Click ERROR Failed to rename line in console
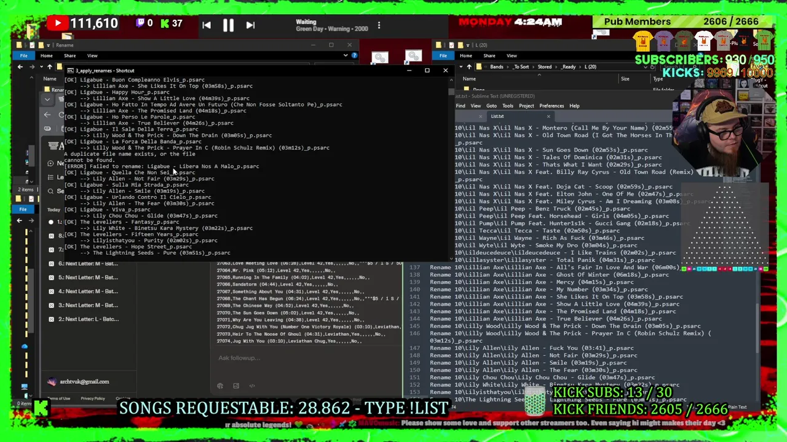Viewport: 787px width, 442px height. pyautogui.click(x=162, y=166)
